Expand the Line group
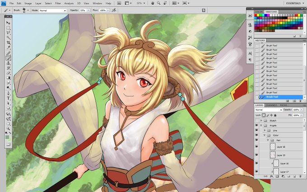Image resolution: width=307 pixels, height=192 pixels. coord(265,130)
